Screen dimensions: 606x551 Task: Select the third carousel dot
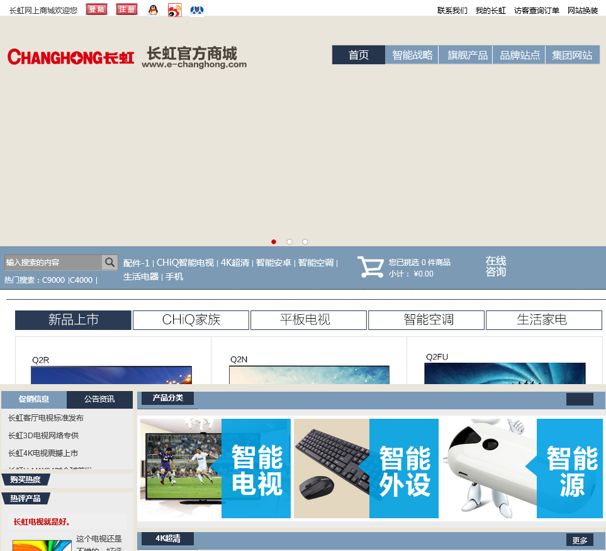coord(305,242)
